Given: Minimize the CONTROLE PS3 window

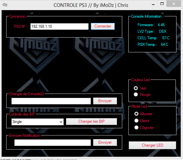Looking at the screenshot, I should (x=153, y=5).
